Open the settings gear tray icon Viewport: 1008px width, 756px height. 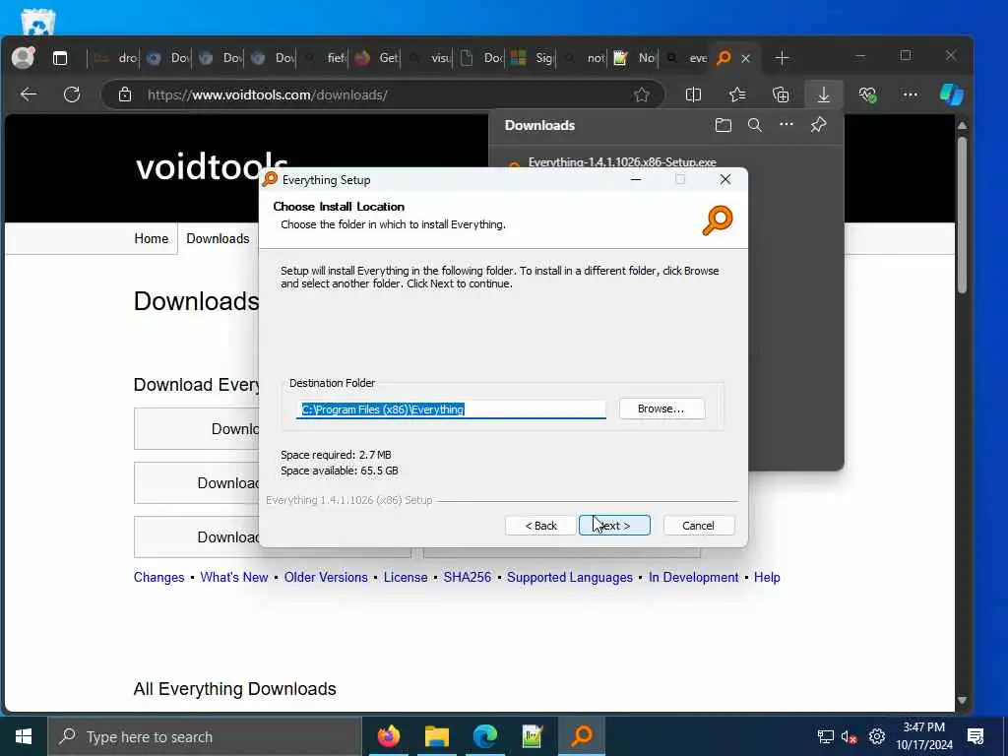tap(877, 736)
